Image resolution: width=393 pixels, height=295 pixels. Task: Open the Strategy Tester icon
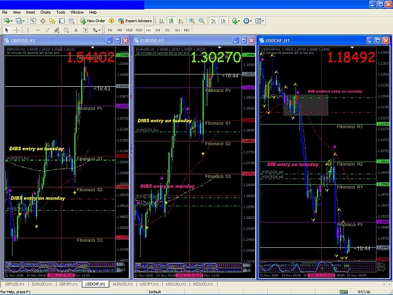pos(72,21)
